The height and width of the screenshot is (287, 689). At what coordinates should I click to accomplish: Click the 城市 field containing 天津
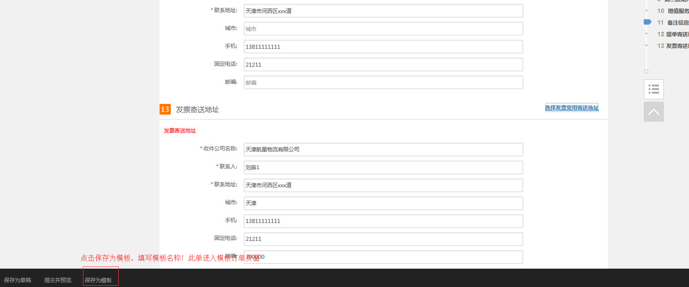383,203
